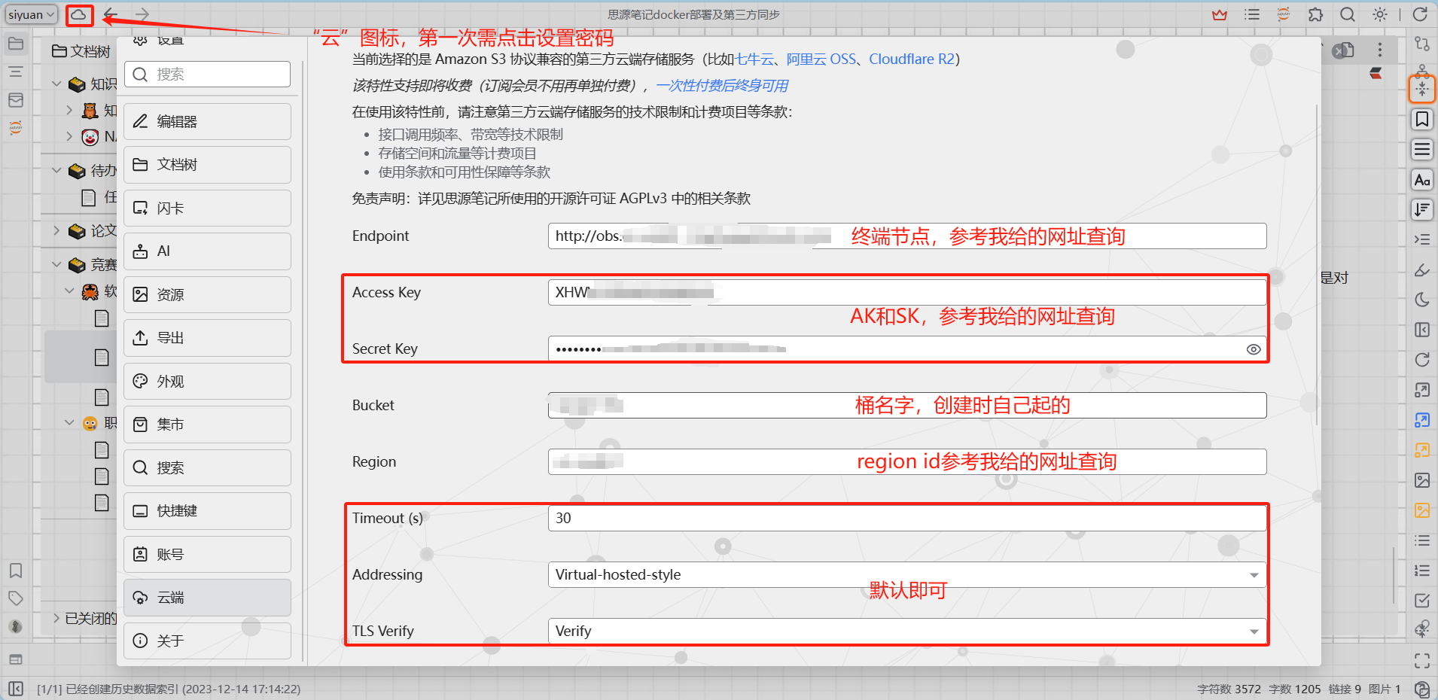This screenshot has width=1438, height=700.
Task: Open the bookmark dock icon on left
Action: coord(16,571)
